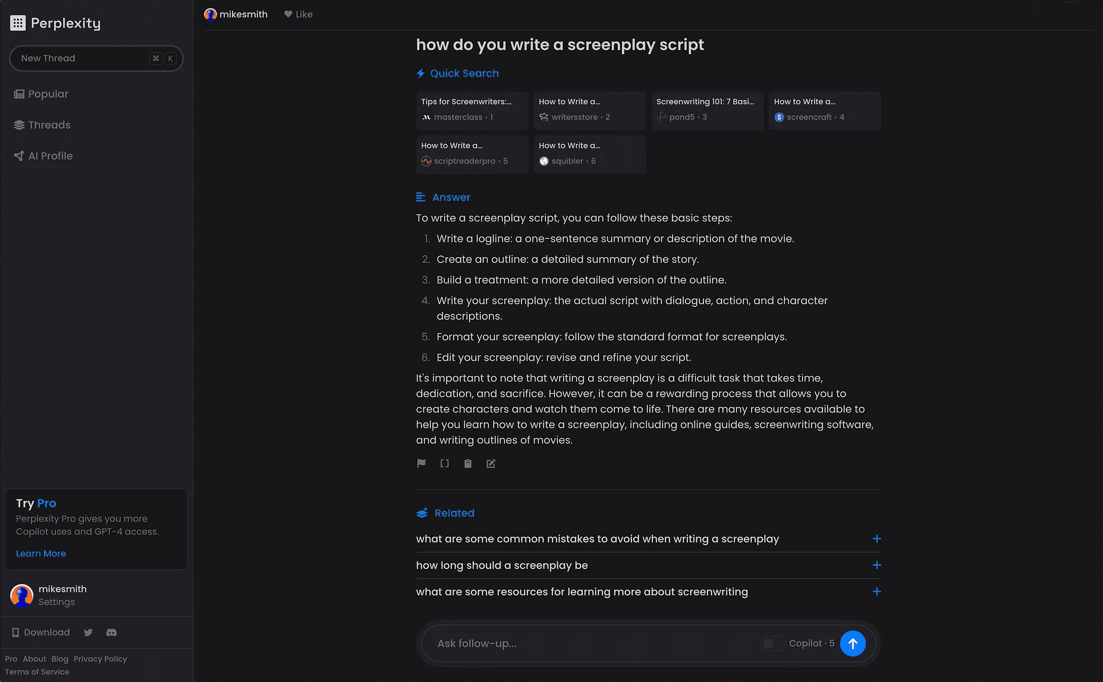Copy answer with clipboard icon
Image resolution: width=1103 pixels, height=682 pixels.
pyautogui.click(x=468, y=463)
